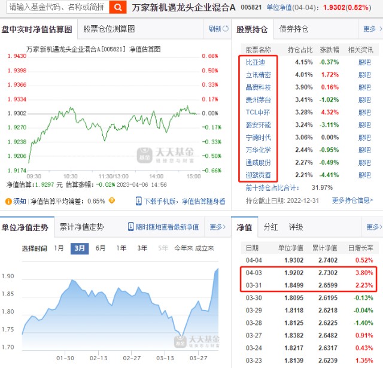Open the 通威股份 stock link

tap(258, 163)
